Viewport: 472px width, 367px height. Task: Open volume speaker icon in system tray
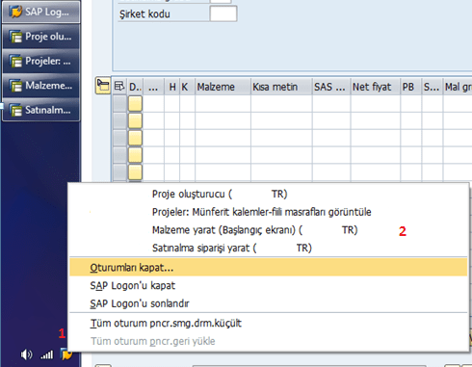(26, 354)
